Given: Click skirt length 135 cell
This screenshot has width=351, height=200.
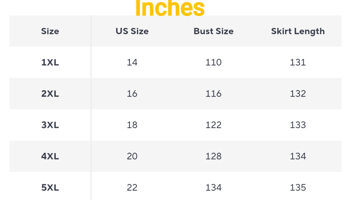Looking at the screenshot, I should pyautogui.click(x=298, y=188).
